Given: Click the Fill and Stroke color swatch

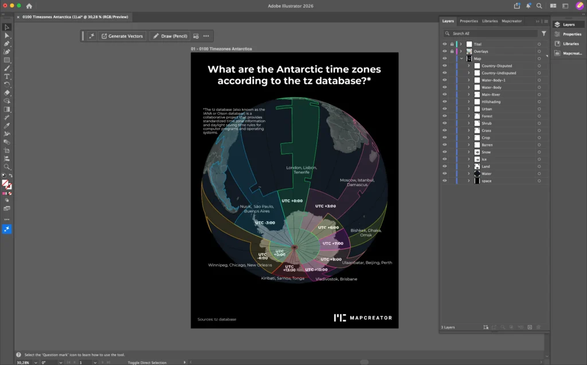Looking at the screenshot, I should point(7,184).
